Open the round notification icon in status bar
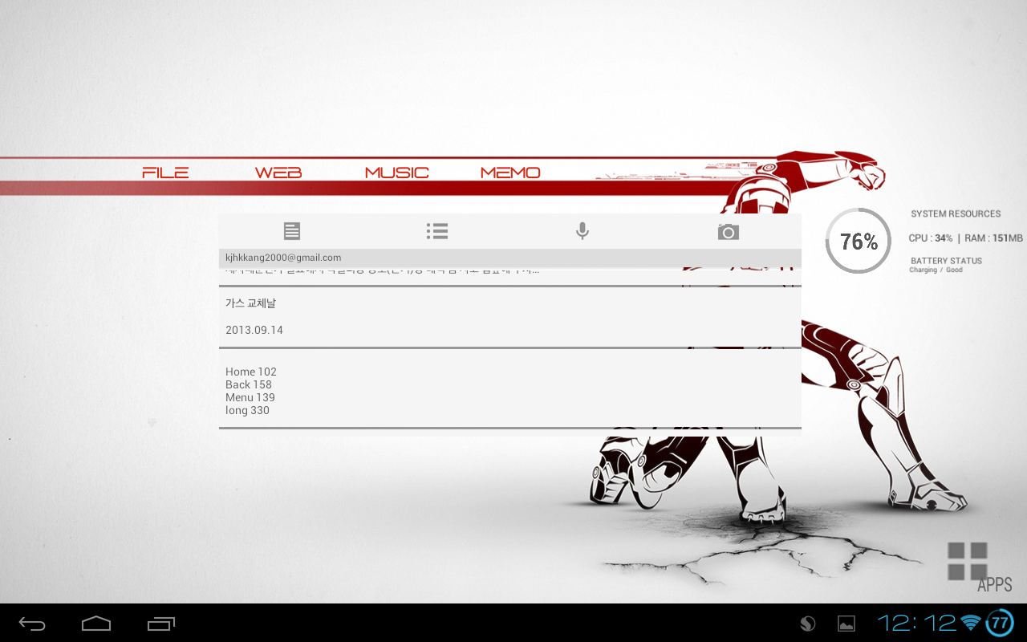Viewport: 1027px width, 642px height. point(808,624)
